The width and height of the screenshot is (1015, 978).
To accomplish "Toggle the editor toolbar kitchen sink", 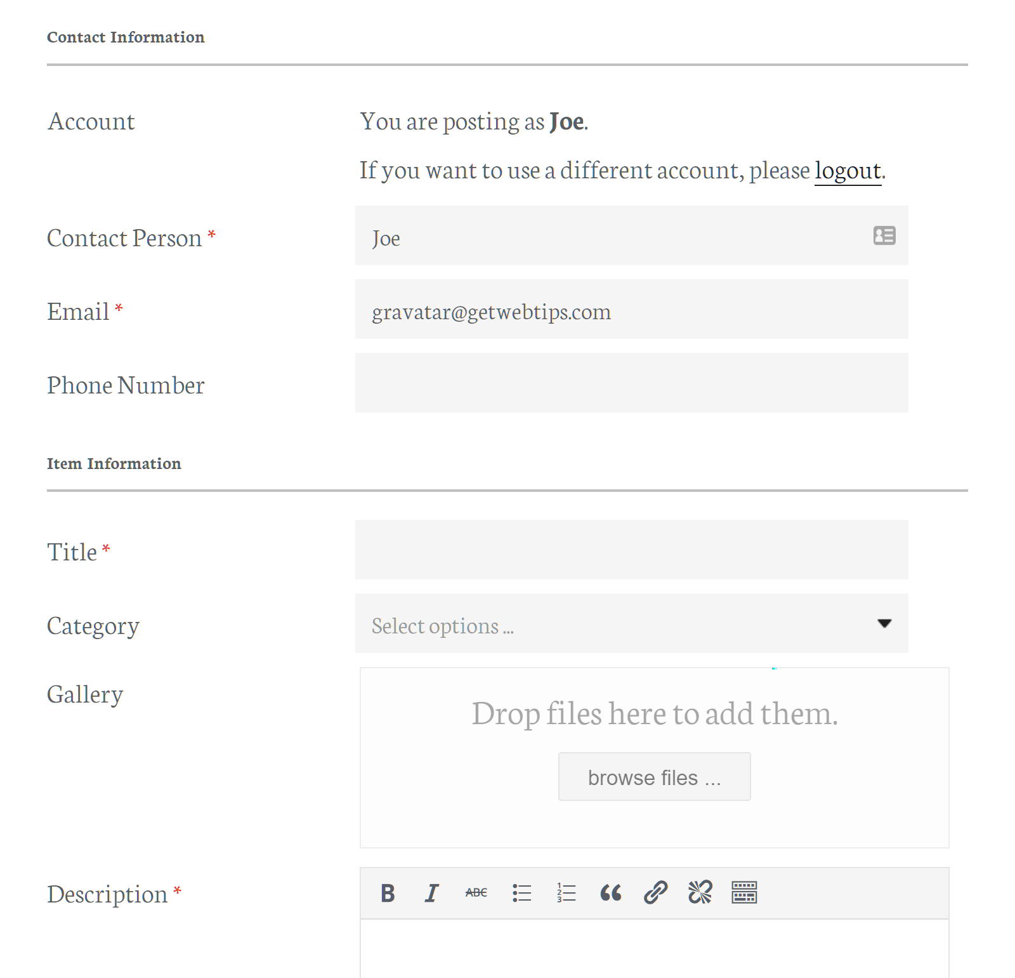I will pyautogui.click(x=744, y=893).
